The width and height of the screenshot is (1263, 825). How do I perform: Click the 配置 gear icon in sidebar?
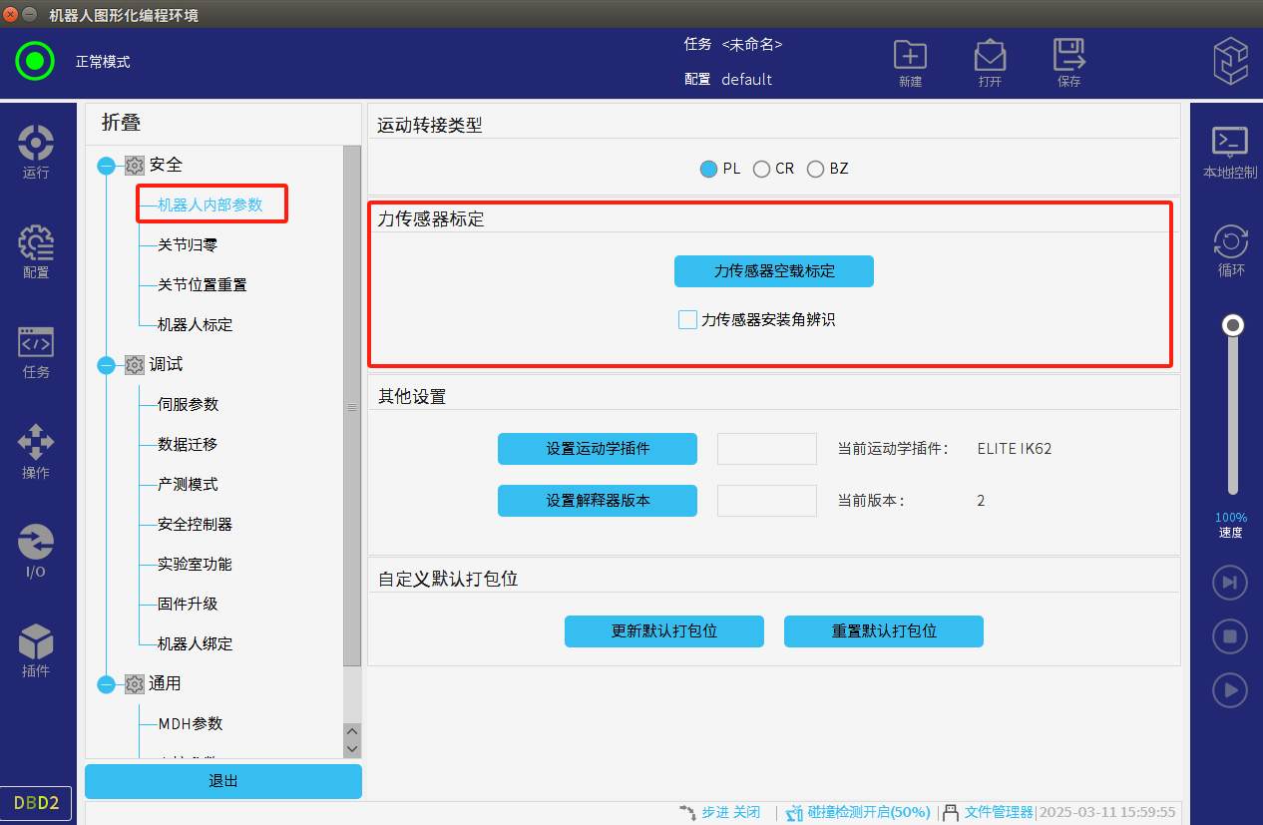36,243
